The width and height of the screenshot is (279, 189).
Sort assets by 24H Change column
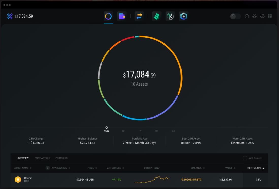(x=115, y=168)
